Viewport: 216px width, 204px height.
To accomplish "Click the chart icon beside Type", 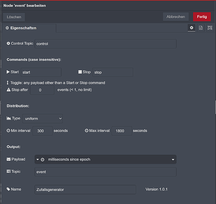I will 9,118.
